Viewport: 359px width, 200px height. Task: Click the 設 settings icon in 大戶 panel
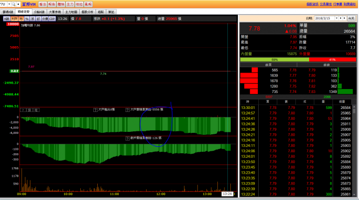[30, 110]
